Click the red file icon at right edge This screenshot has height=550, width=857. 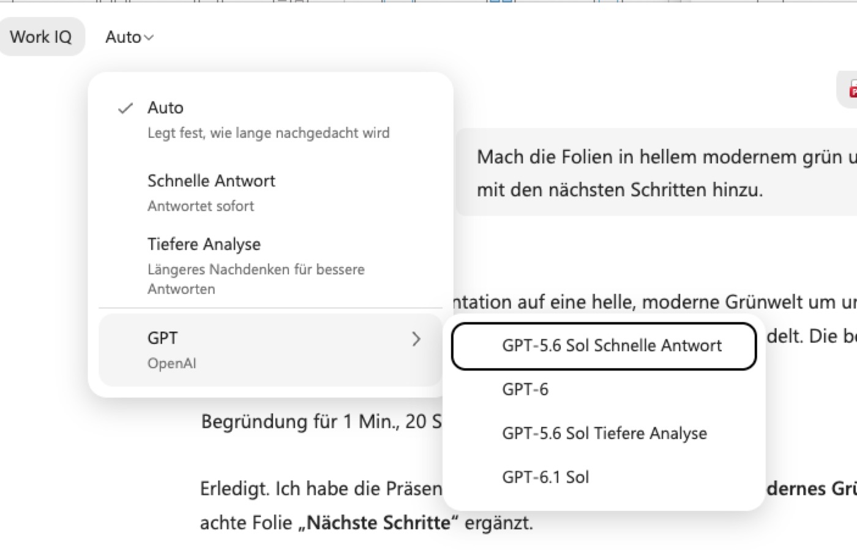[x=852, y=89]
